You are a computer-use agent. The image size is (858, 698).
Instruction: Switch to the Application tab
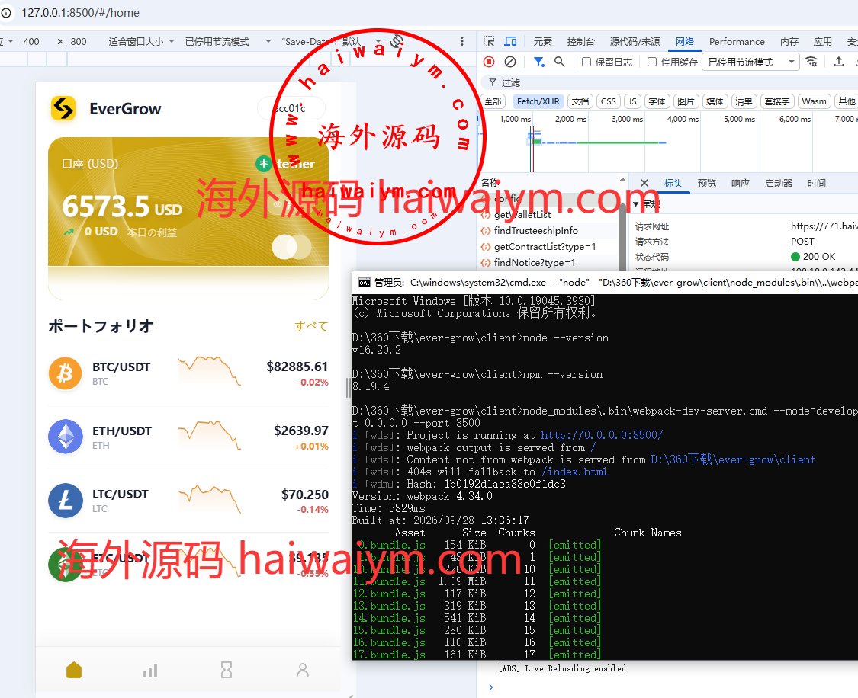coord(822,42)
